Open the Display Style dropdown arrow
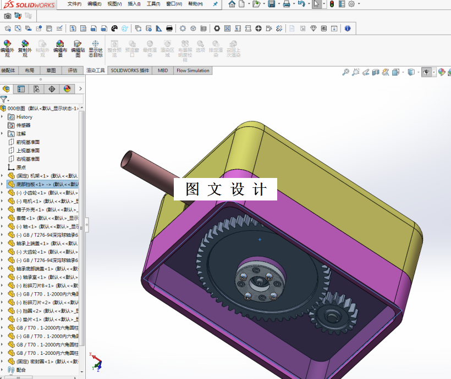The height and width of the screenshot is (379, 451). pyautogui.click(x=417, y=72)
